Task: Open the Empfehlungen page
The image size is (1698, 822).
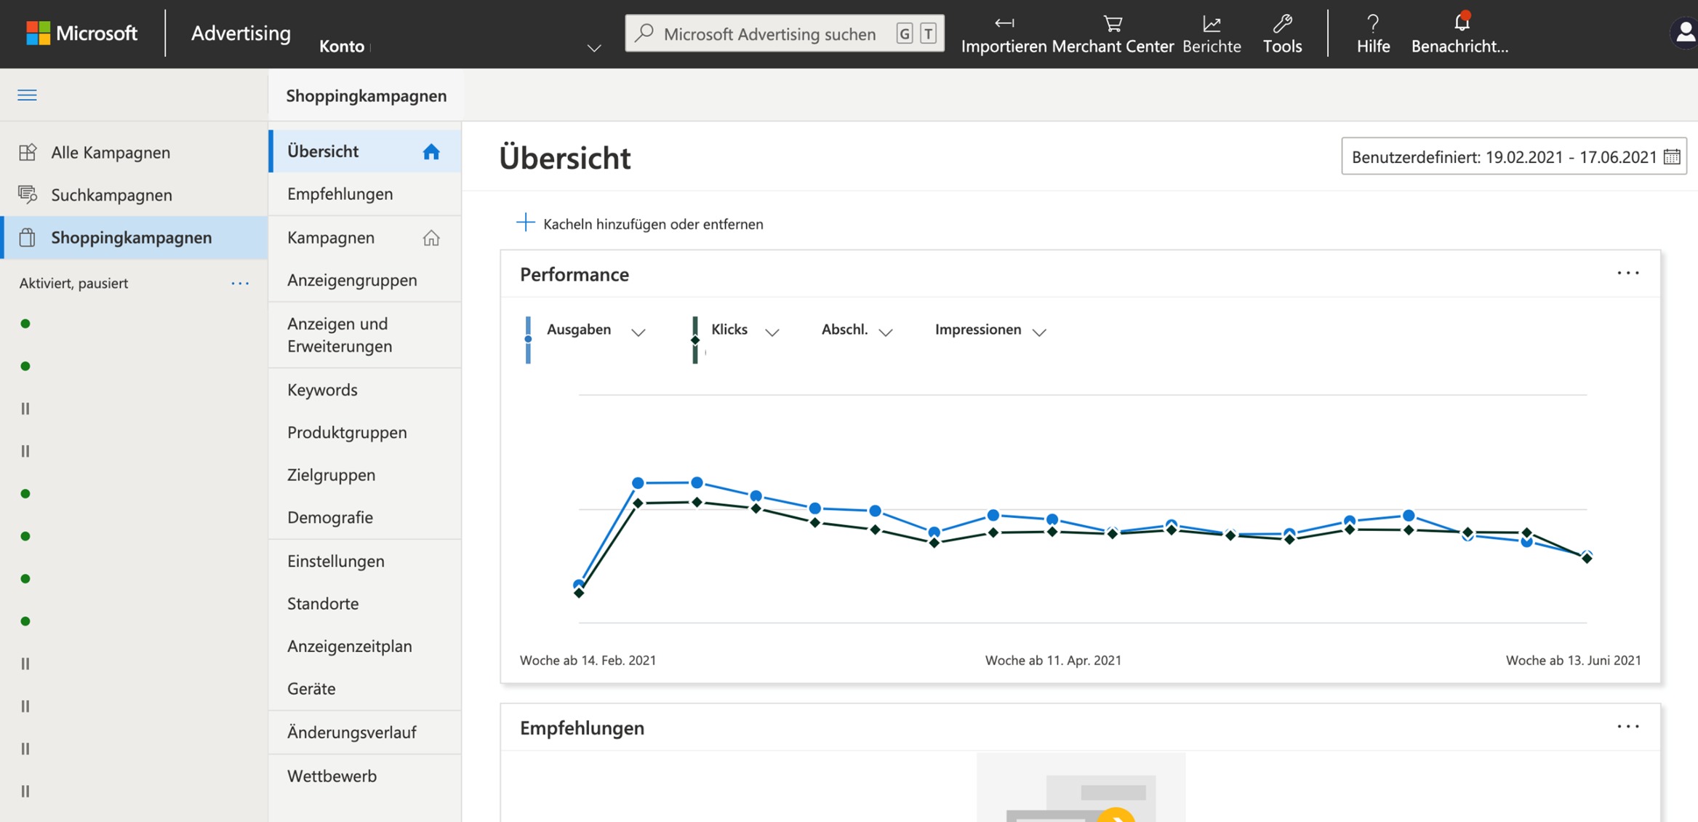Action: coord(365,194)
